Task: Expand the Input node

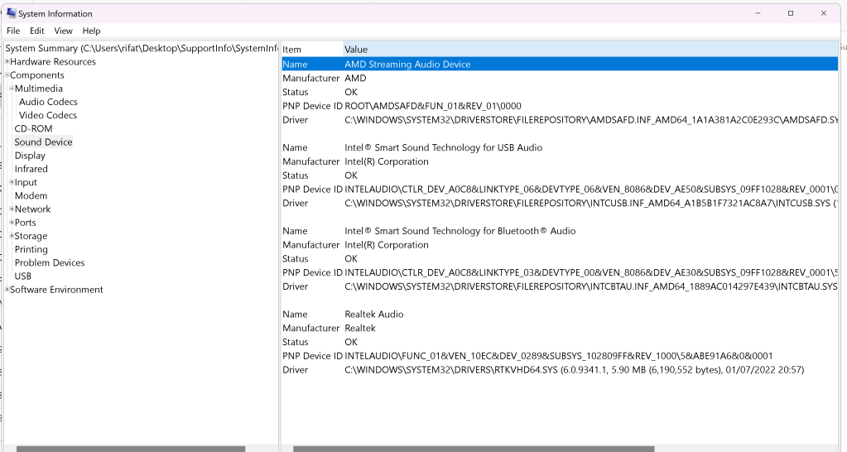Action: pos(12,182)
